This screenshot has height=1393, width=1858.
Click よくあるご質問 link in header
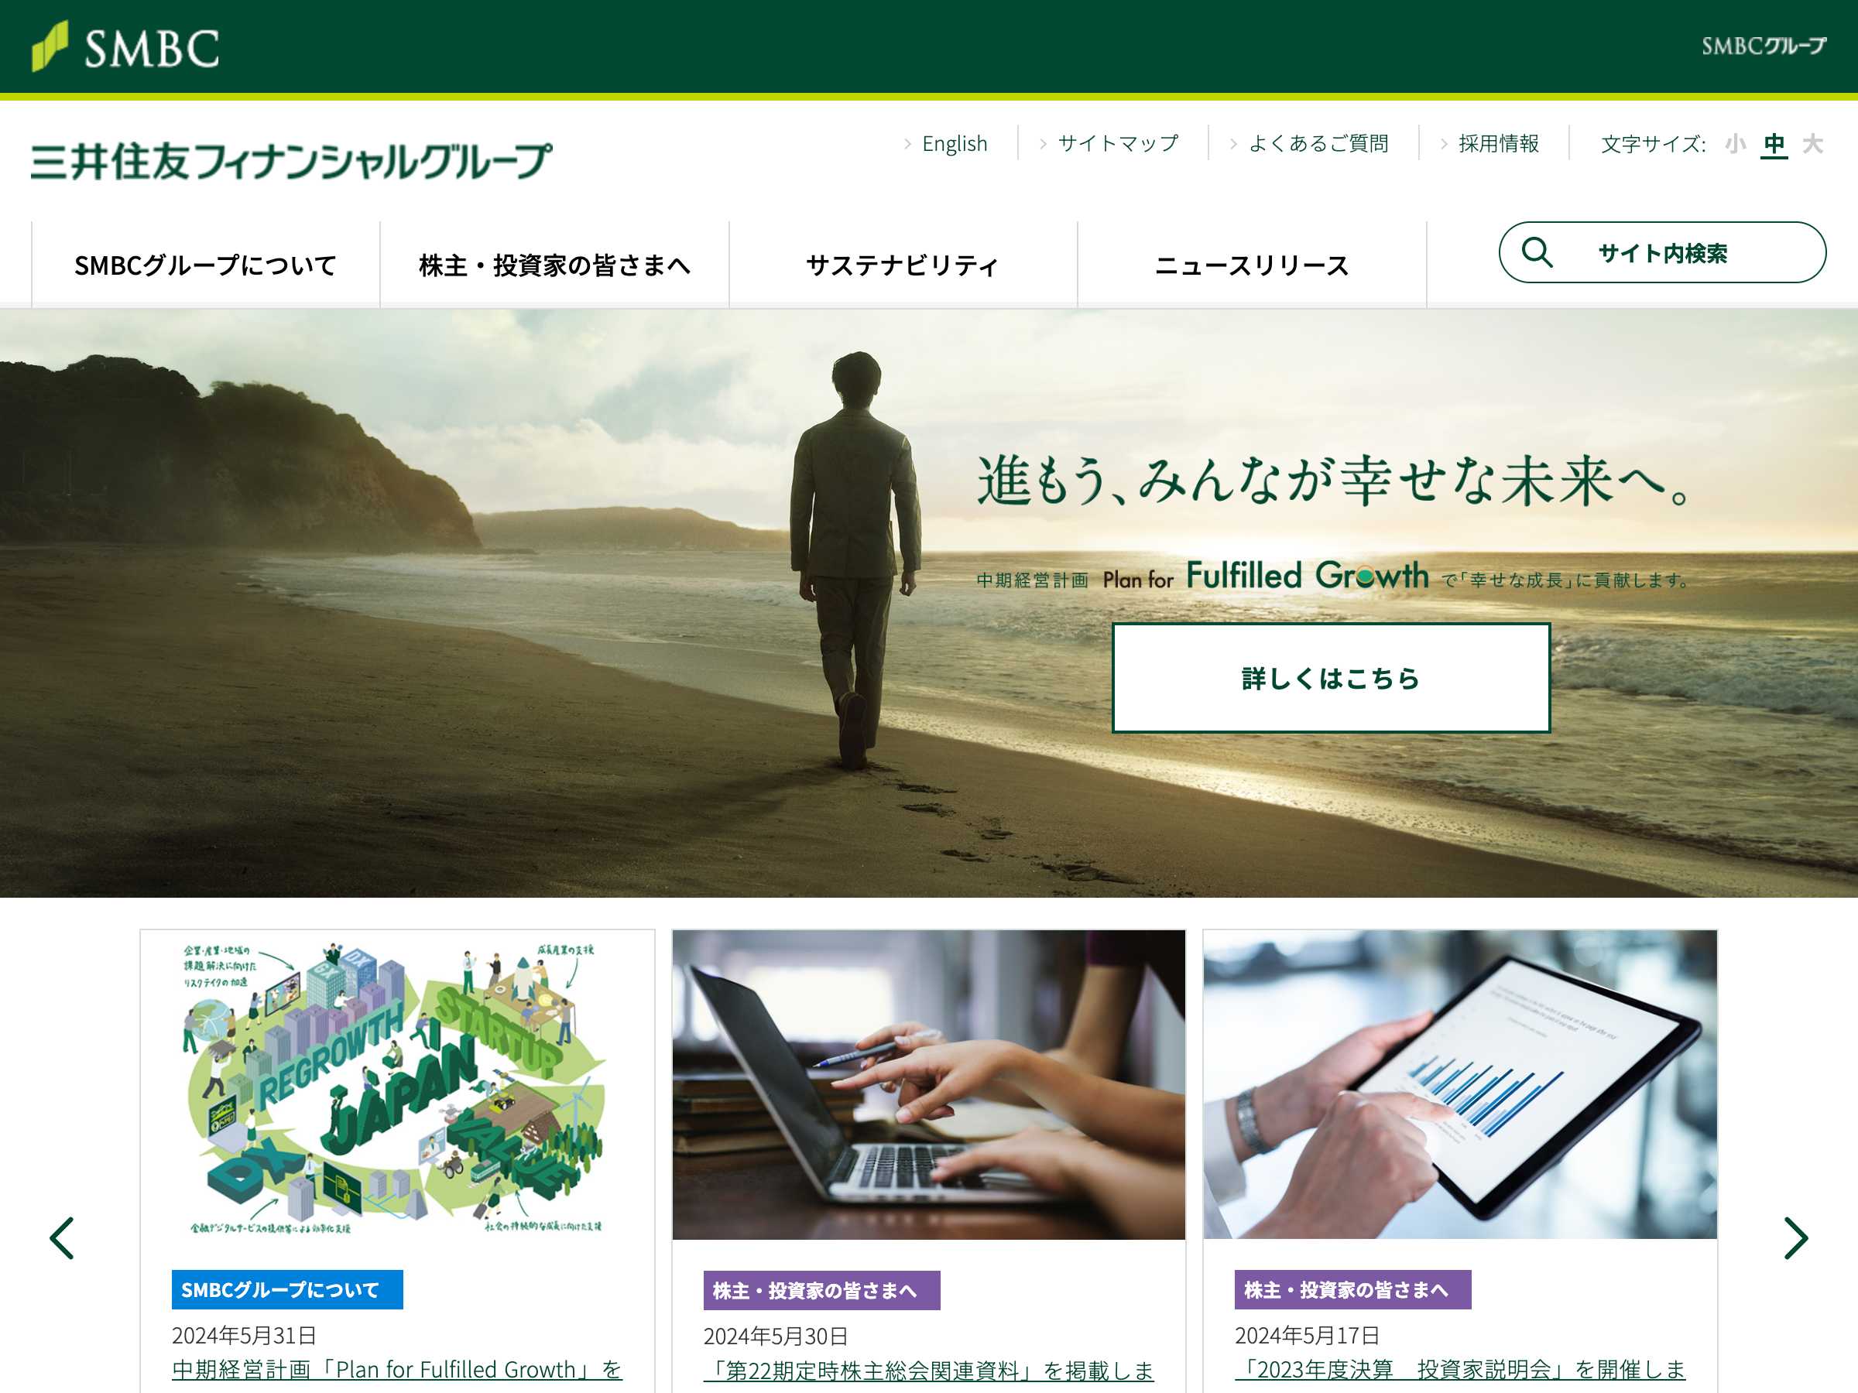point(1318,142)
